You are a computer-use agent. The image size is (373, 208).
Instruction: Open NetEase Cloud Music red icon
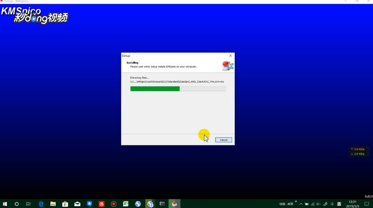pyautogui.click(x=102, y=204)
